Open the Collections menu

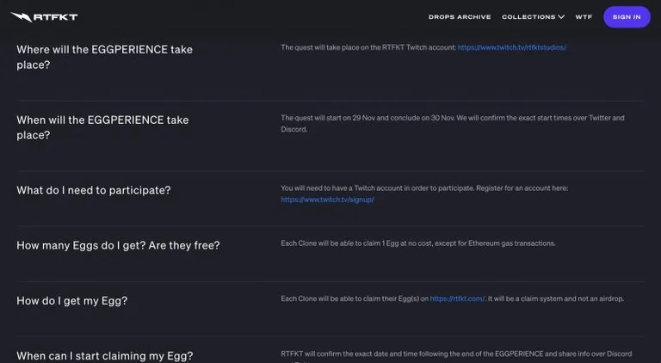pyautogui.click(x=533, y=17)
